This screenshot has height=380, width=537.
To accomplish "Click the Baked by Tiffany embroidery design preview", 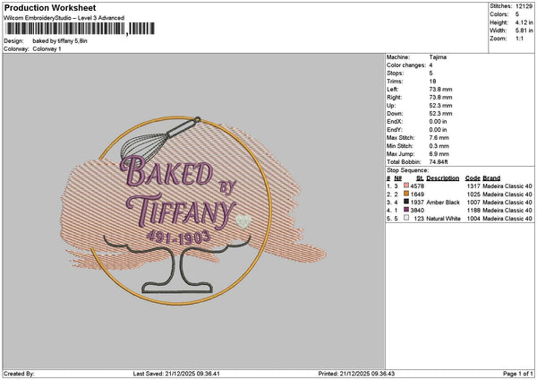I will [x=193, y=211].
